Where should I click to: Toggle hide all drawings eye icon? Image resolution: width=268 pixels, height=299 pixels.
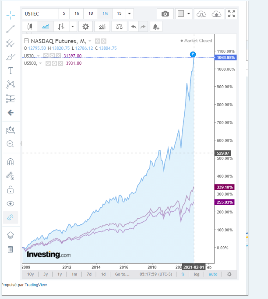coord(11,204)
